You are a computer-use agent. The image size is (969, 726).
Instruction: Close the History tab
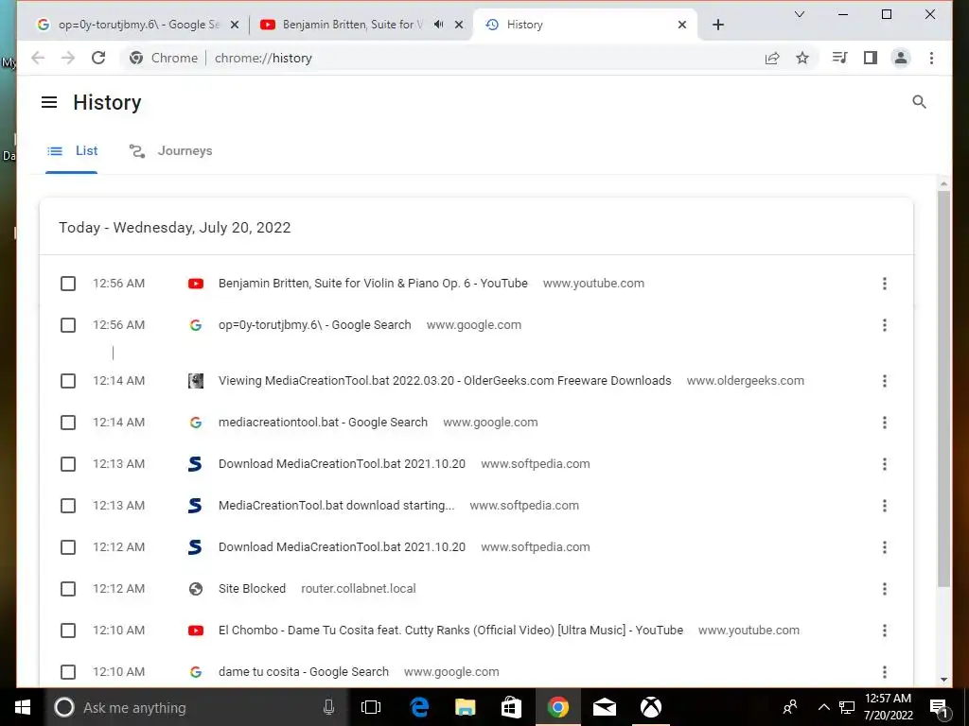(x=681, y=25)
